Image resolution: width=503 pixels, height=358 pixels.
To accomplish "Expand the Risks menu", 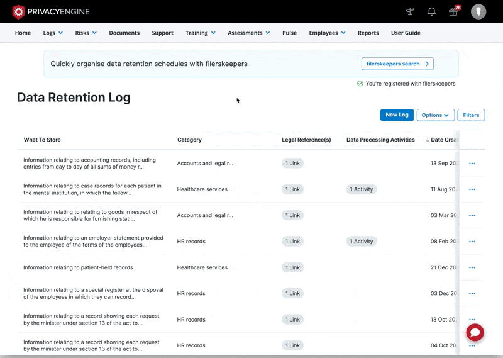I will [x=86, y=33].
